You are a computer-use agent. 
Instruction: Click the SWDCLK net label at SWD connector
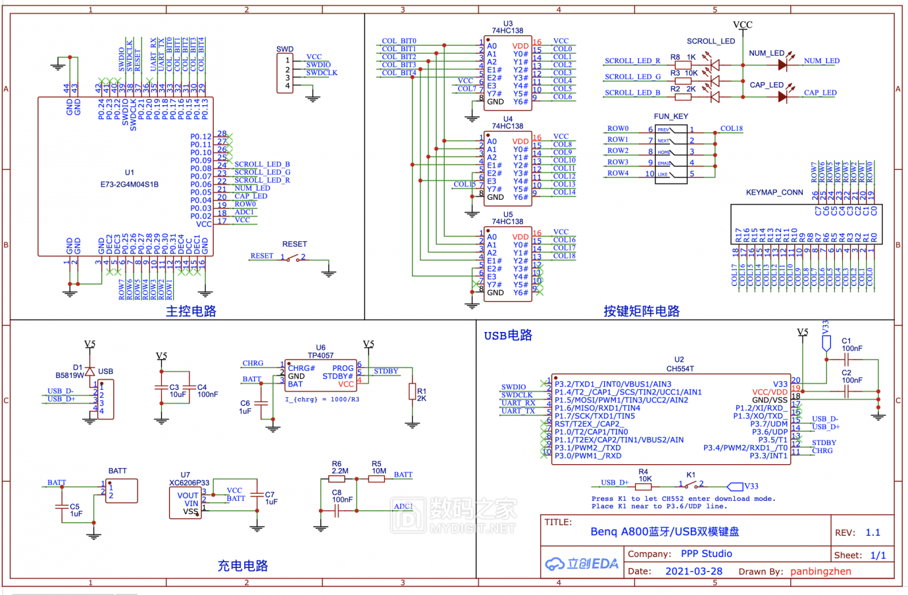tap(322, 73)
